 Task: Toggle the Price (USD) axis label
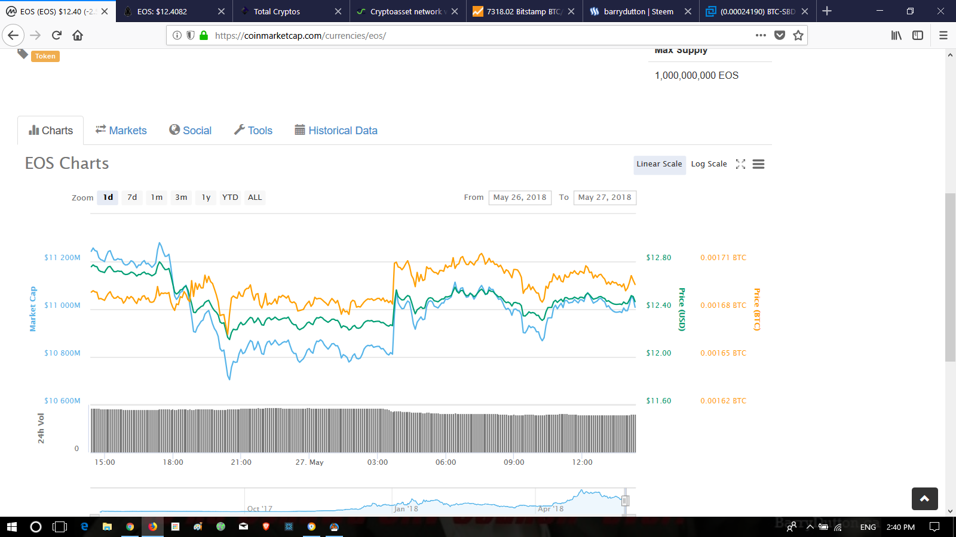(682, 309)
